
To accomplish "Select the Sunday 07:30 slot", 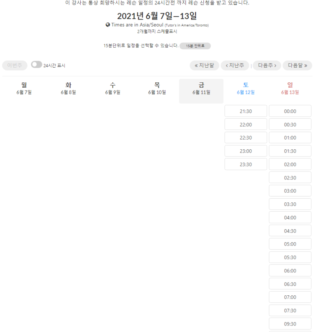I will point(290,310).
